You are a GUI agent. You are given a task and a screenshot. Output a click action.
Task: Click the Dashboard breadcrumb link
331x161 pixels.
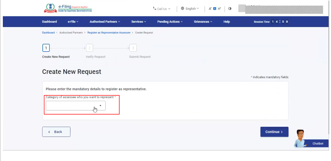[48, 33]
